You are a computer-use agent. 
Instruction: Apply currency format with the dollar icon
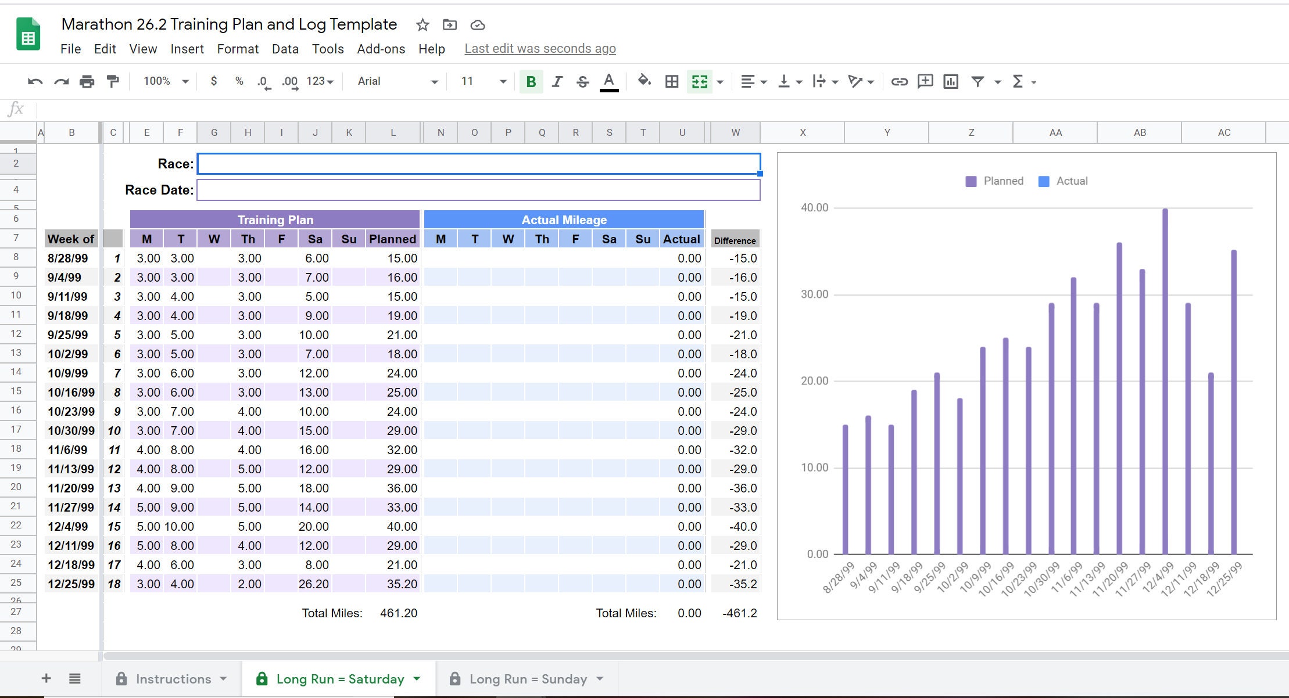pos(213,81)
